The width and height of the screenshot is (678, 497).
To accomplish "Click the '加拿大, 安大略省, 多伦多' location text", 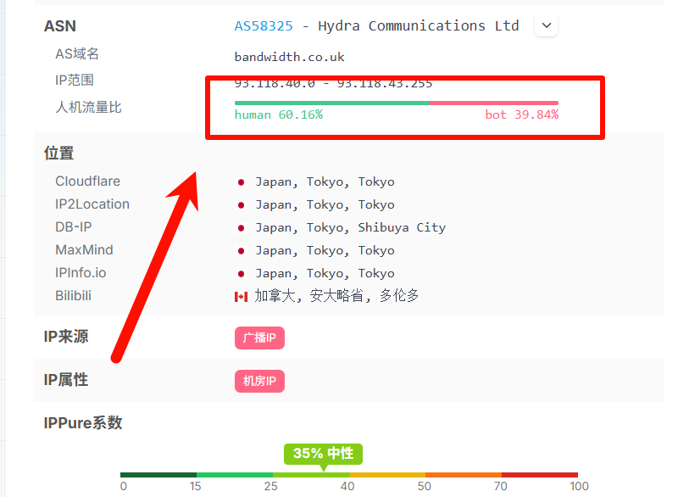I will pyautogui.click(x=336, y=296).
